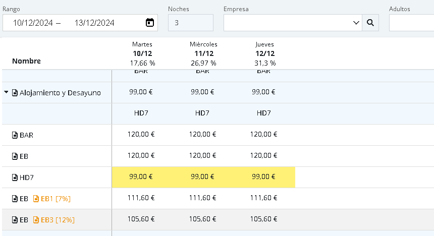
Task: Click the Alojamiento y Desayuno document icon
Action: [15, 93]
